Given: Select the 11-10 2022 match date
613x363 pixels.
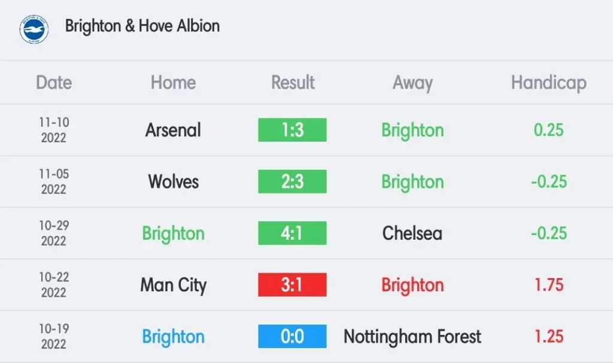Looking at the screenshot, I should click(54, 130).
